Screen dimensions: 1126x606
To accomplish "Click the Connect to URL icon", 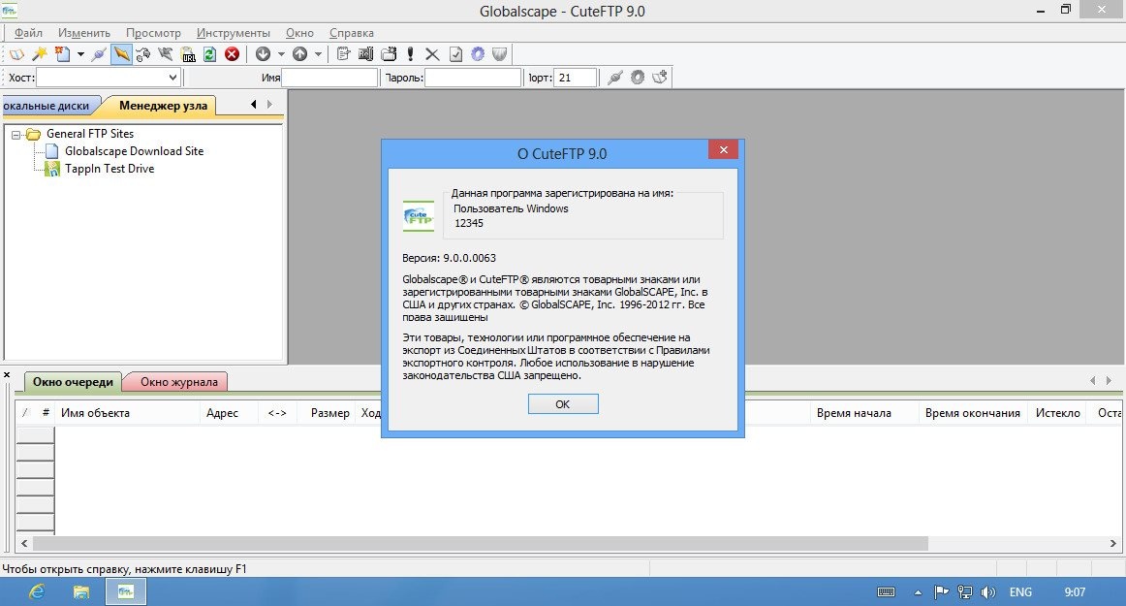I will pos(188,54).
